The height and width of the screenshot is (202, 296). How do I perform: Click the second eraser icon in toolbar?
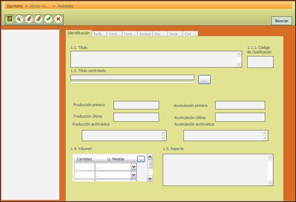click(39, 19)
